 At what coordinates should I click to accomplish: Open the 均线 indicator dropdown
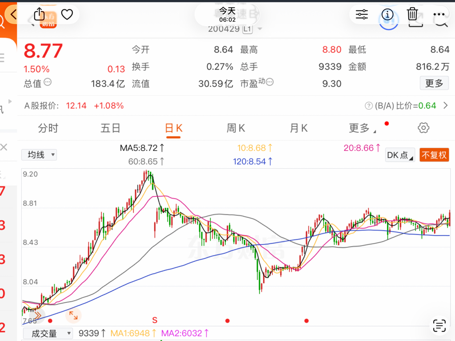pyautogui.click(x=39, y=155)
